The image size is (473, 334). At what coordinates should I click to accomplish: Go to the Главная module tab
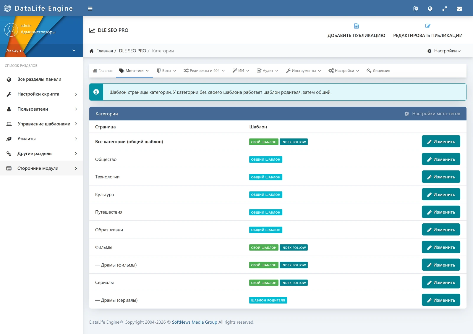(103, 71)
